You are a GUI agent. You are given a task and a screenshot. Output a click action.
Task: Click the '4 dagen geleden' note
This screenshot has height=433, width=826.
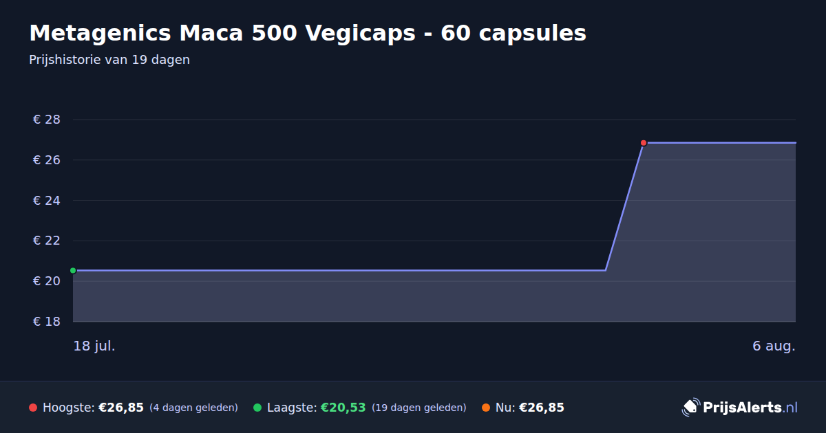coord(193,408)
